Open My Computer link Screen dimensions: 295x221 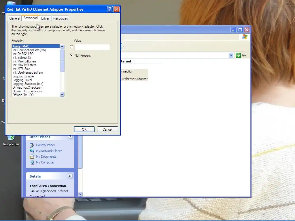(x=45, y=162)
